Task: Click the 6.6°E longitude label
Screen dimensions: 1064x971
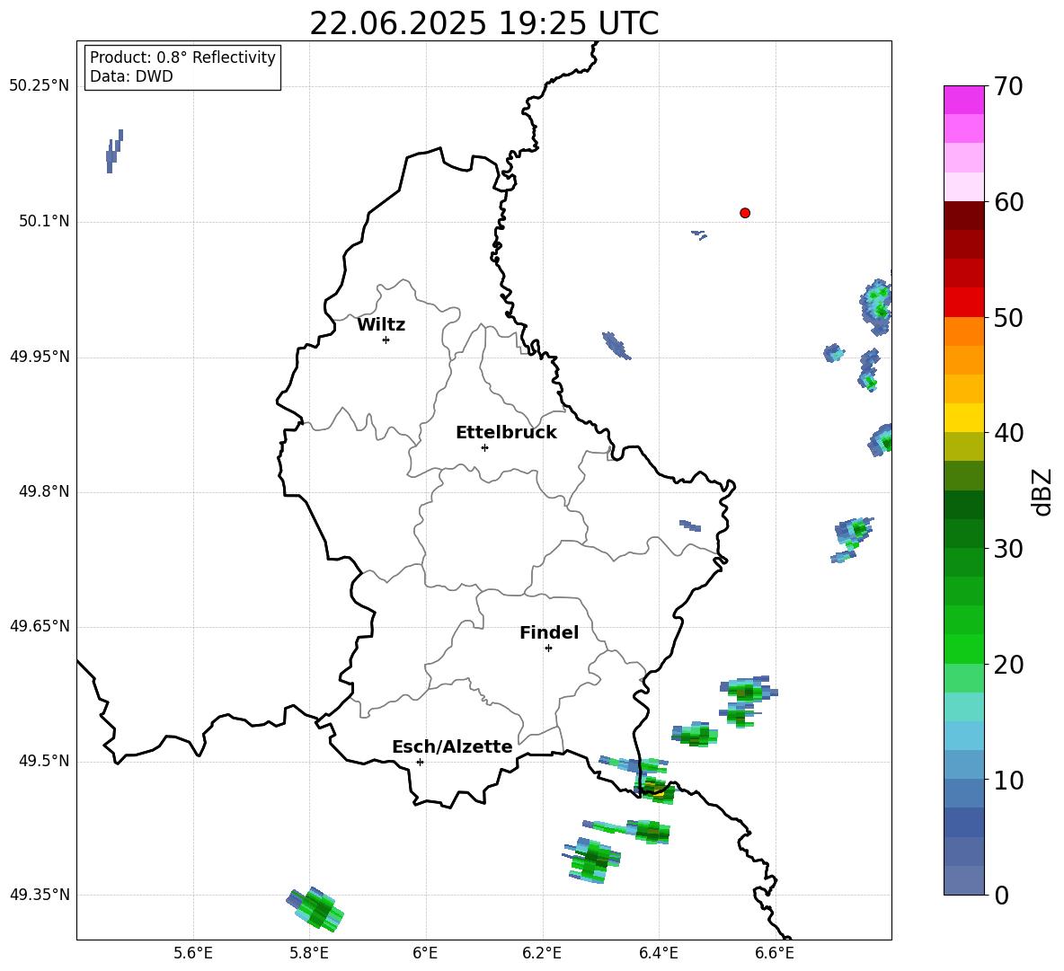Action: click(775, 953)
